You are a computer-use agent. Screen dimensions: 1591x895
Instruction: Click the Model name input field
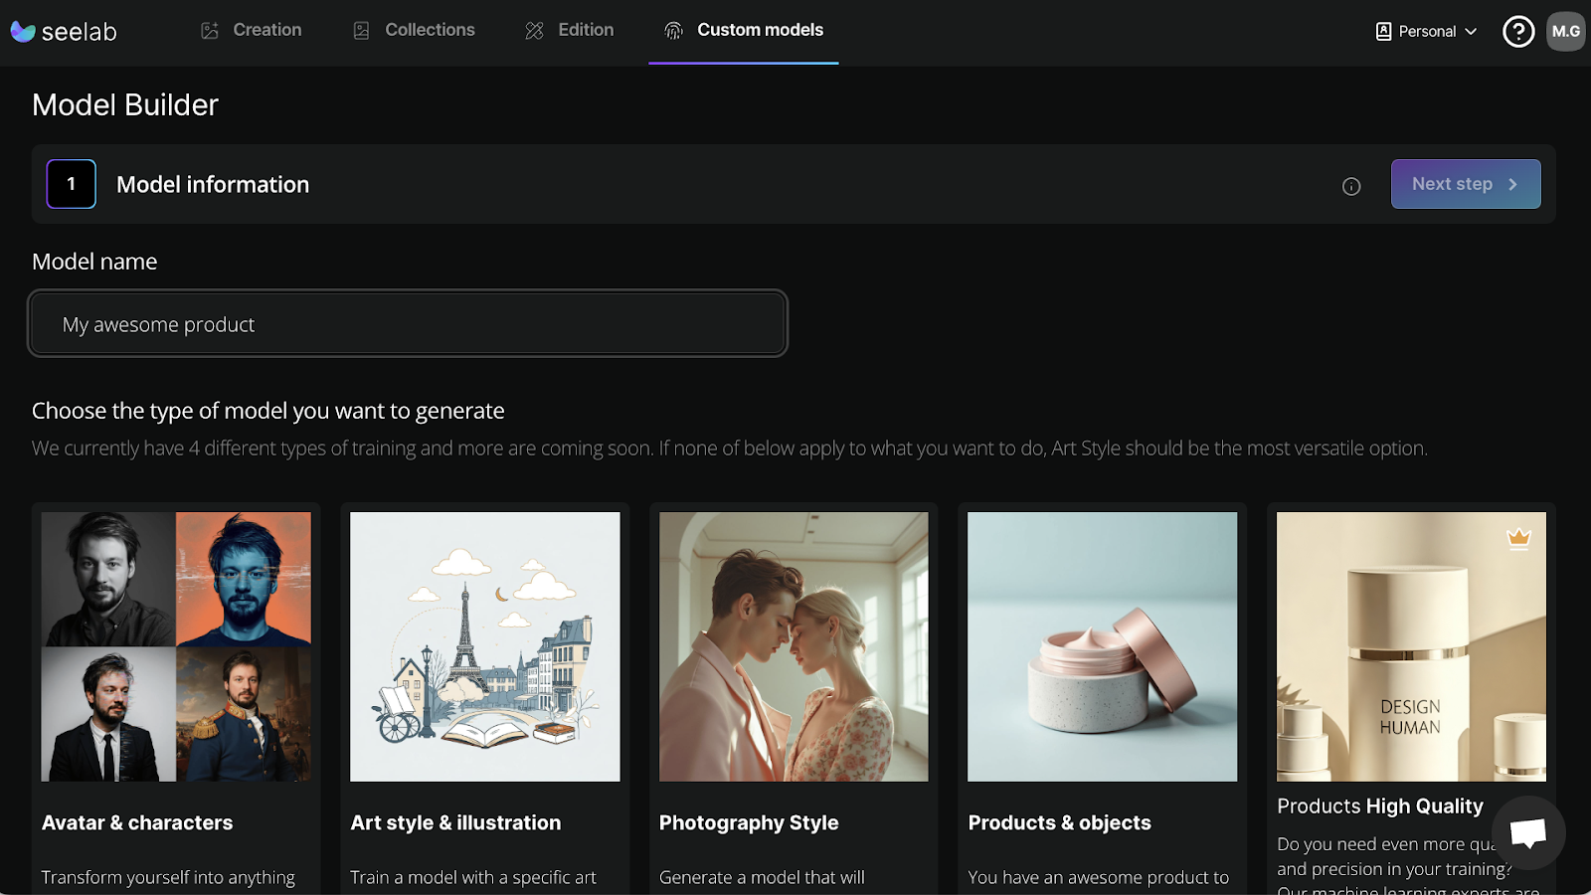(x=407, y=323)
